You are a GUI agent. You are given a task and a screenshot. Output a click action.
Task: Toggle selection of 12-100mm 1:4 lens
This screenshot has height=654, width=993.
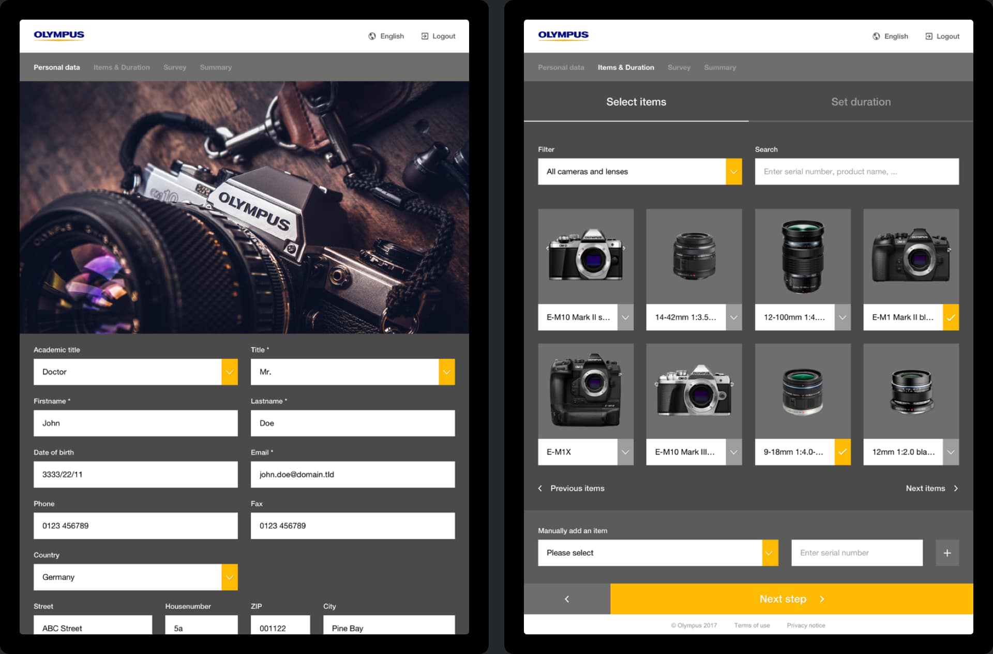(x=842, y=317)
